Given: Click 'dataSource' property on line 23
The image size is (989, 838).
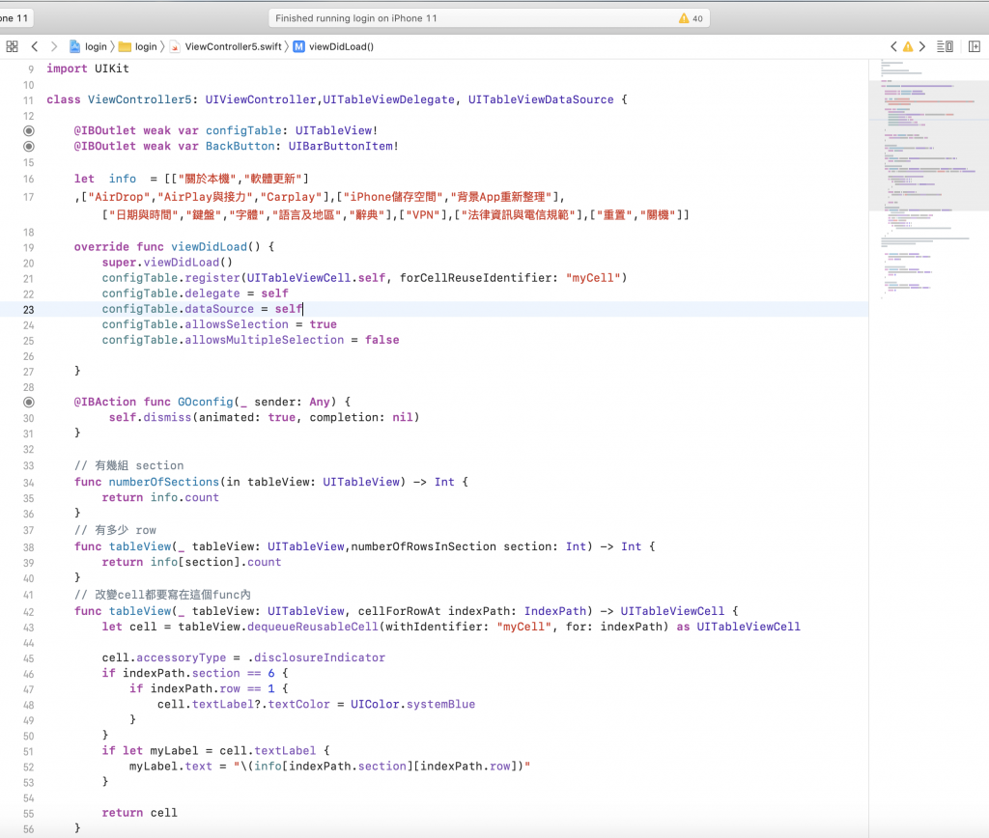Looking at the screenshot, I should [219, 309].
